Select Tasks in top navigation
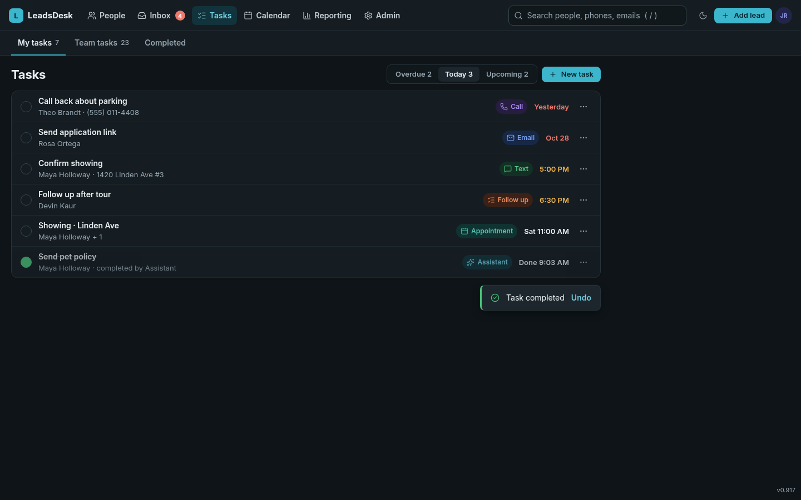 (214, 16)
